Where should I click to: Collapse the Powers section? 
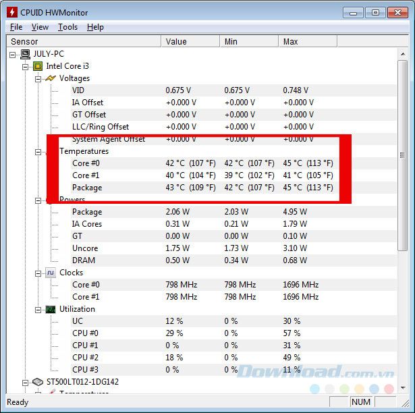coord(38,200)
